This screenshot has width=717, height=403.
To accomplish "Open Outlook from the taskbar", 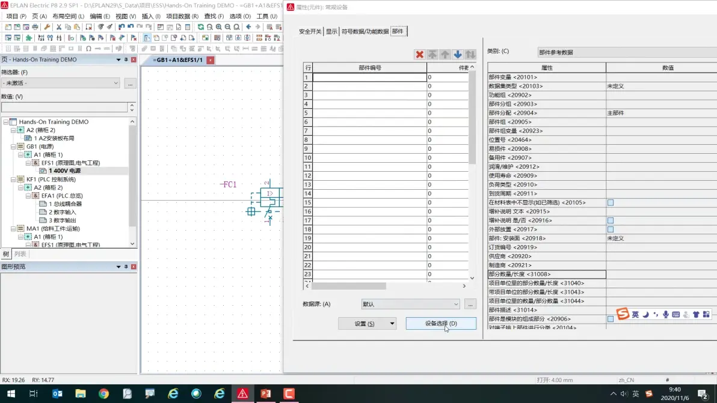I will coord(57,393).
